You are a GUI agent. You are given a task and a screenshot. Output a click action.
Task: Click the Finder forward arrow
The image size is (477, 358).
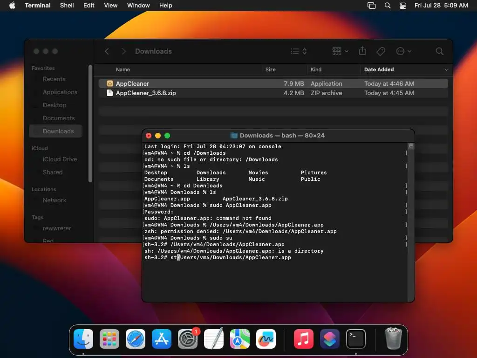123,51
